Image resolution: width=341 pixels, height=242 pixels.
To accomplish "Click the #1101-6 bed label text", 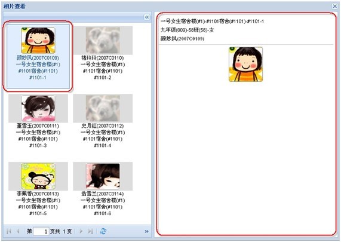I will (103, 213).
